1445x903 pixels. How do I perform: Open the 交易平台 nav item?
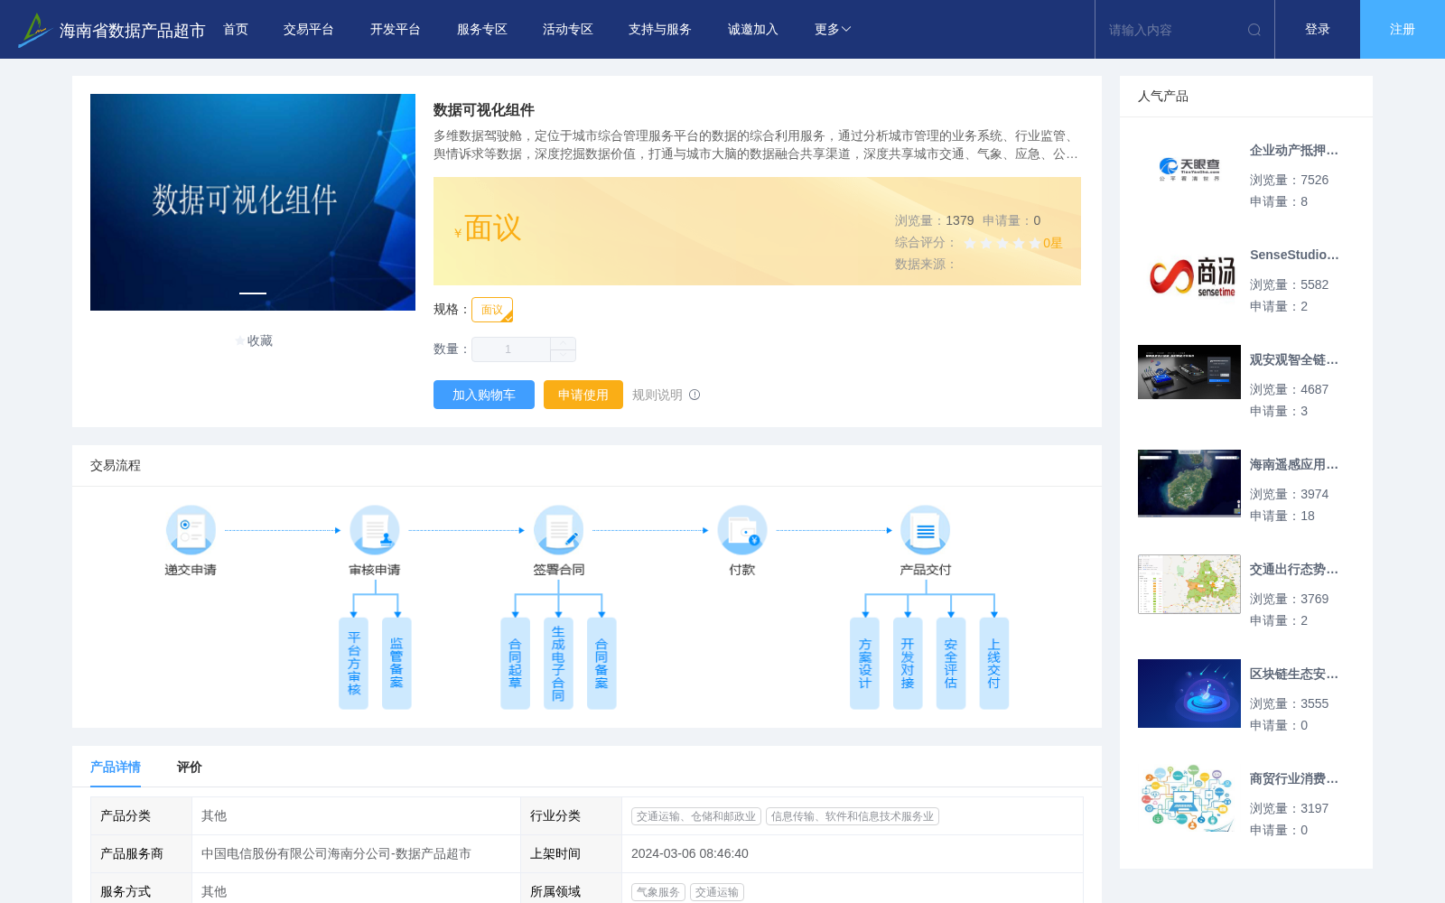point(309,30)
